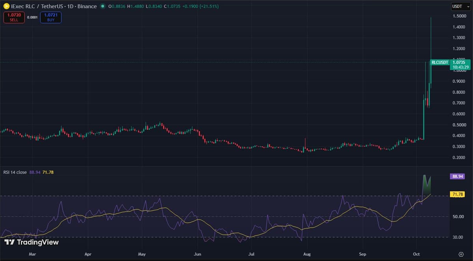Open chart settings gear icon

[461, 254]
